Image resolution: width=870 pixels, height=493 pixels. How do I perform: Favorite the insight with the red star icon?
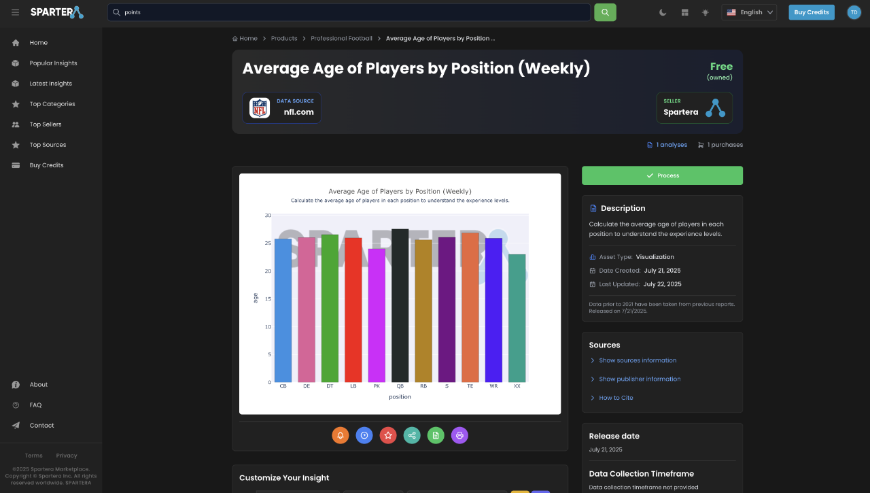388,435
